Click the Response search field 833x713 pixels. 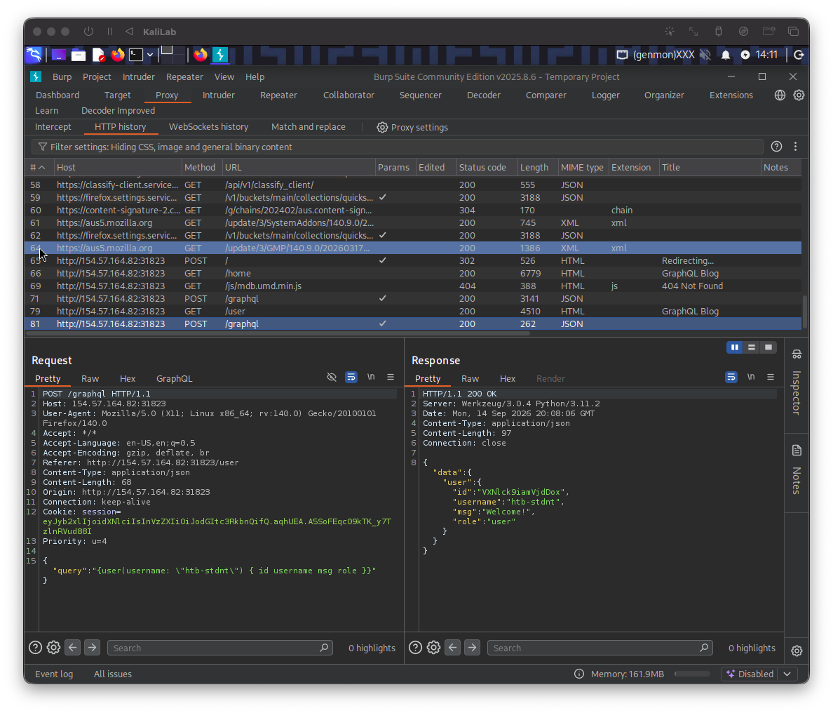pyautogui.click(x=600, y=648)
